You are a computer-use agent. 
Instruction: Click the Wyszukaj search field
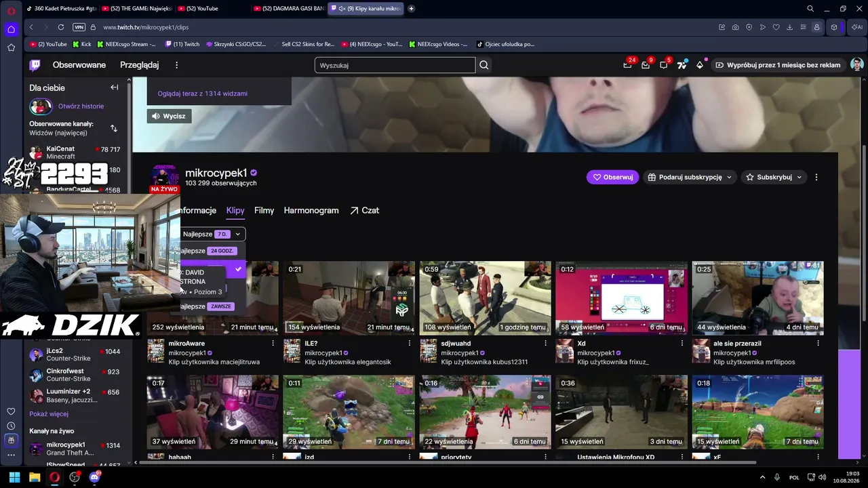(395, 65)
